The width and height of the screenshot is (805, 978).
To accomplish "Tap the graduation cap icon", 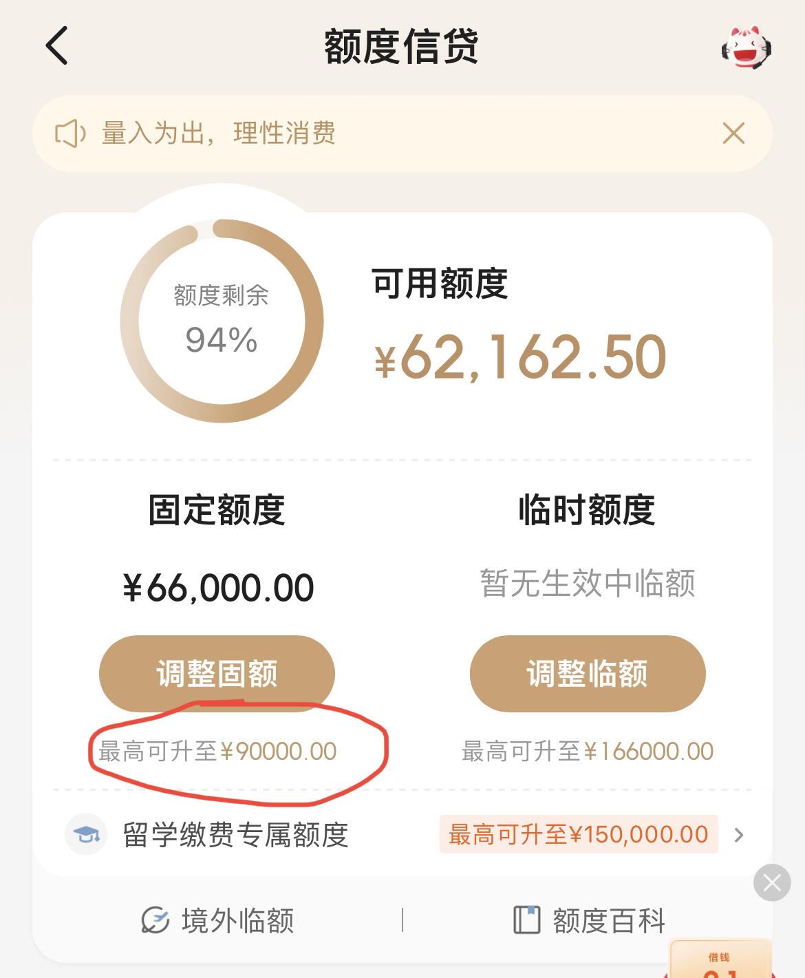I will click(x=86, y=835).
